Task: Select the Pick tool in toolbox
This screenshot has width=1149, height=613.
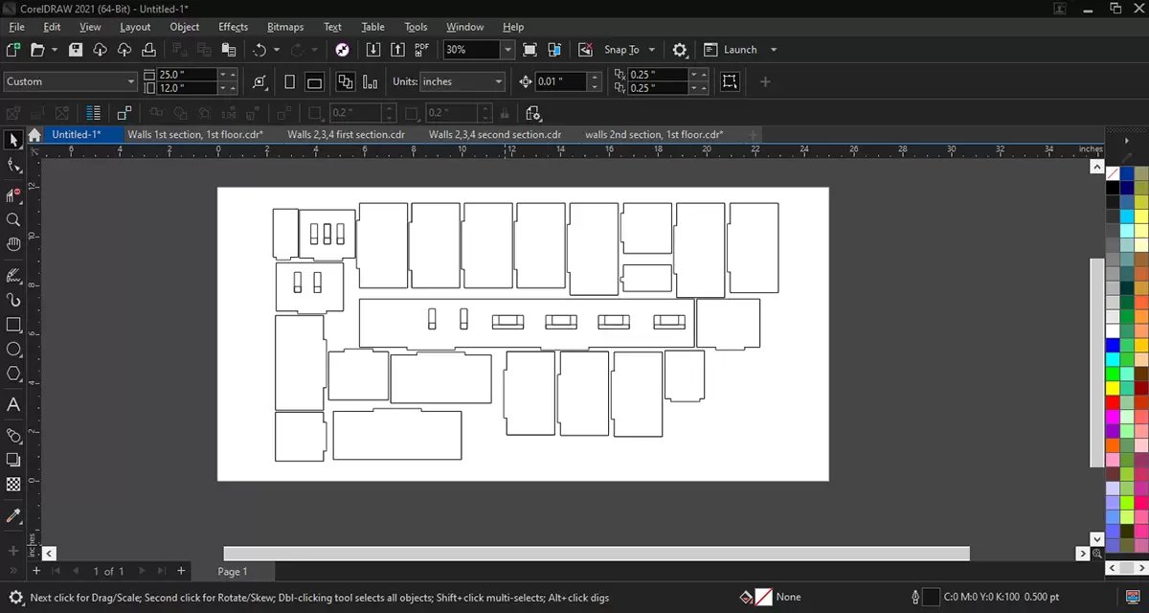Action: pyautogui.click(x=13, y=141)
